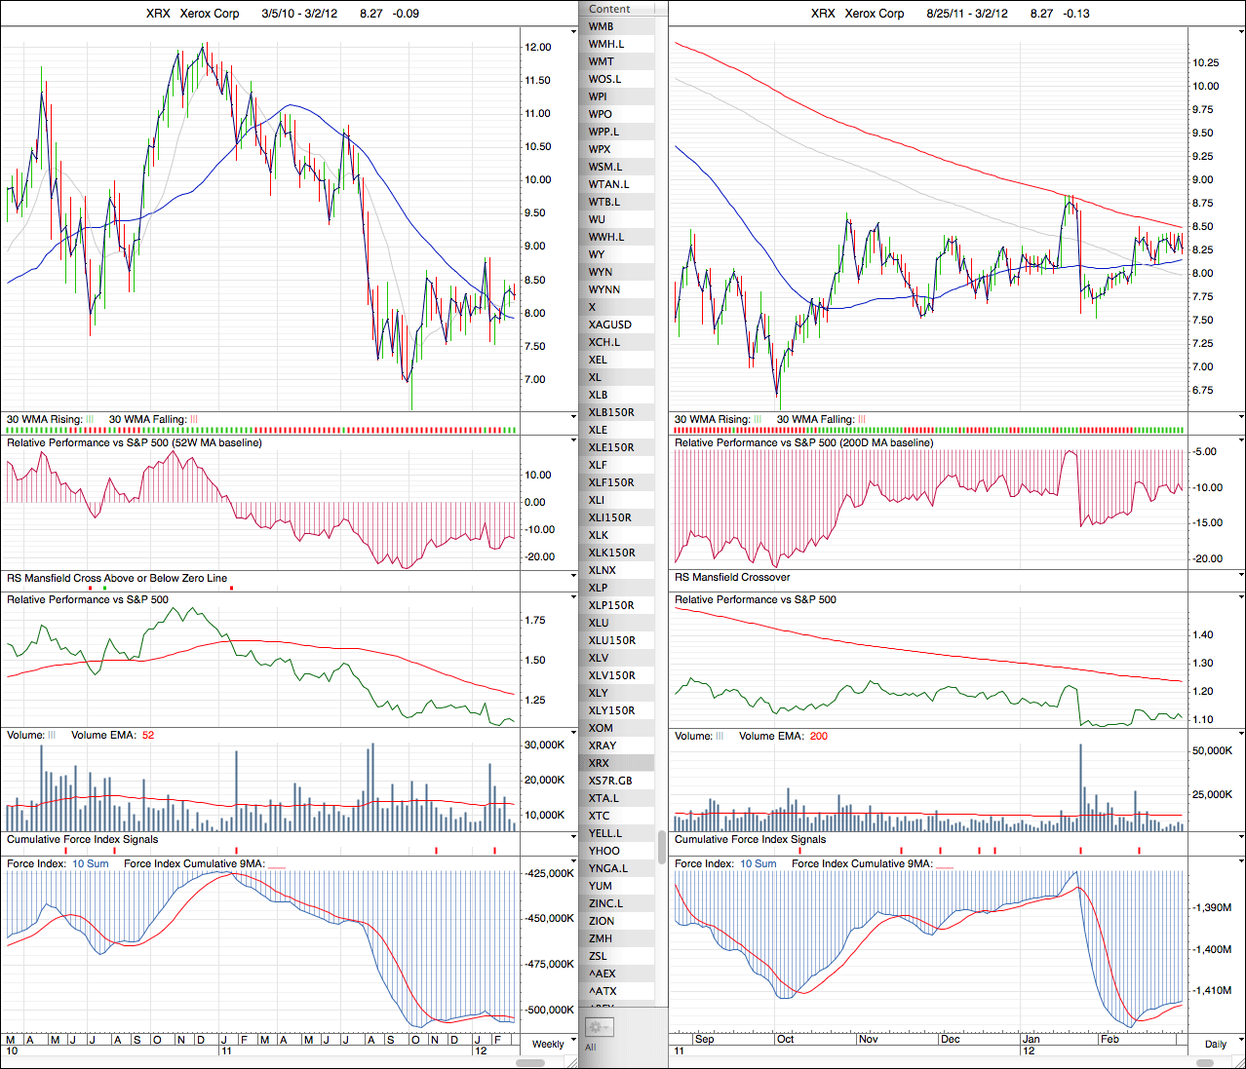Click the Volume bars icon in weekly chart

point(52,735)
